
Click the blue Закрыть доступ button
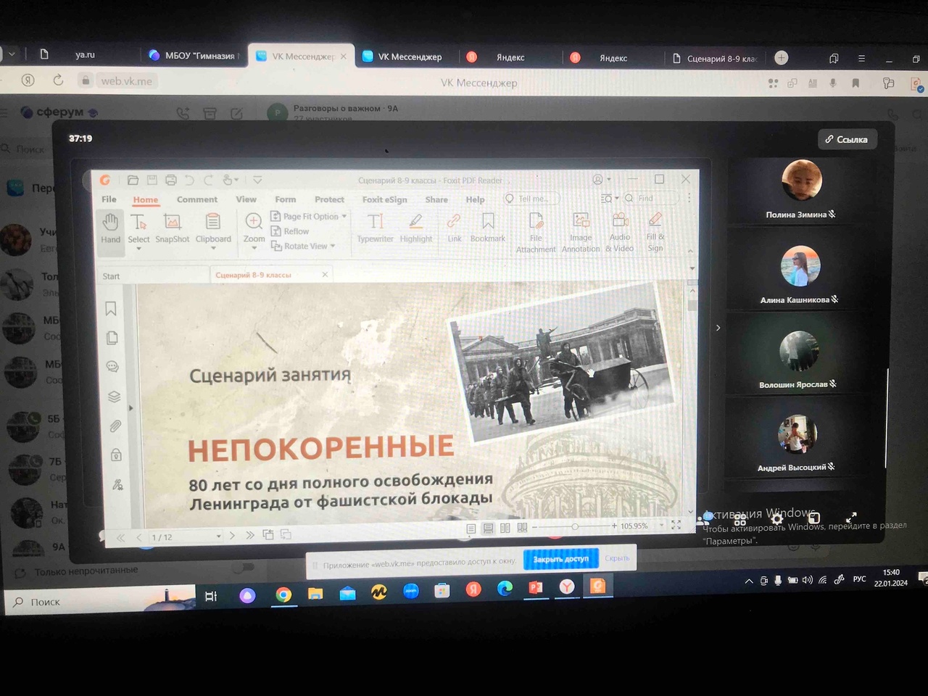(561, 559)
